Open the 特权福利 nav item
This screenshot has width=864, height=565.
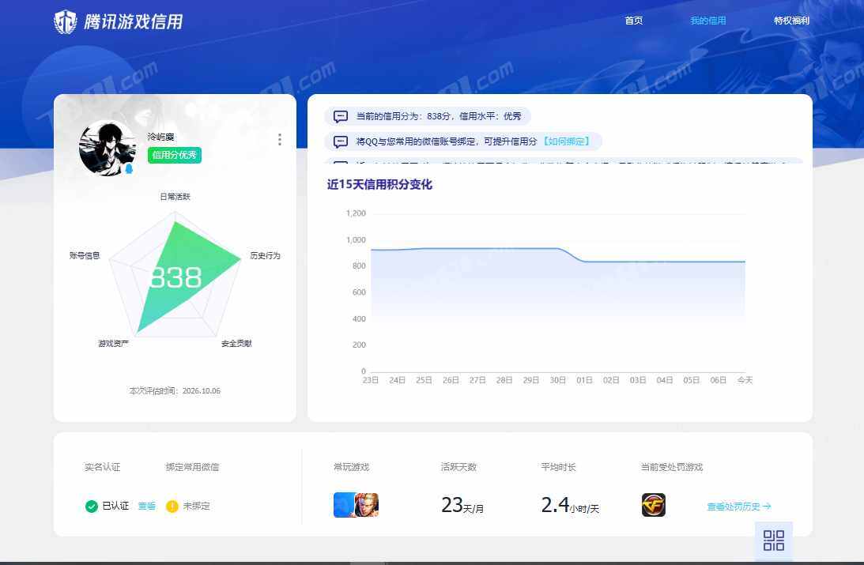pyautogui.click(x=792, y=21)
